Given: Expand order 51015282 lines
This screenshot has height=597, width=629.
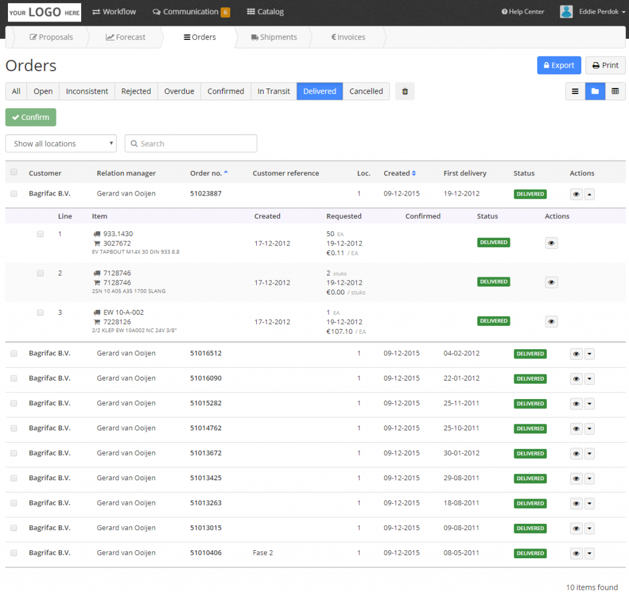Looking at the screenshot, I should pyautogui.click(x=589, y=404).
